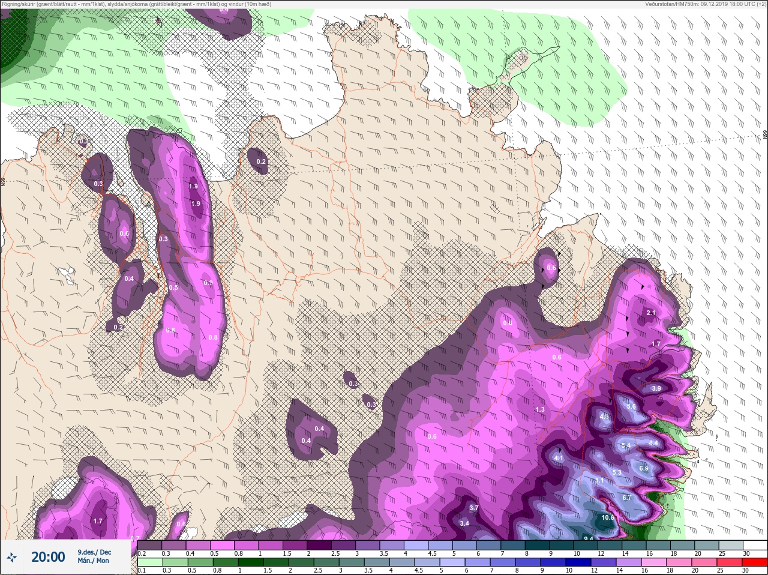Click the Veðurstofan/HM750m model run timestamp
Viewport: 768px width, 575px height.
click(704, 4)
